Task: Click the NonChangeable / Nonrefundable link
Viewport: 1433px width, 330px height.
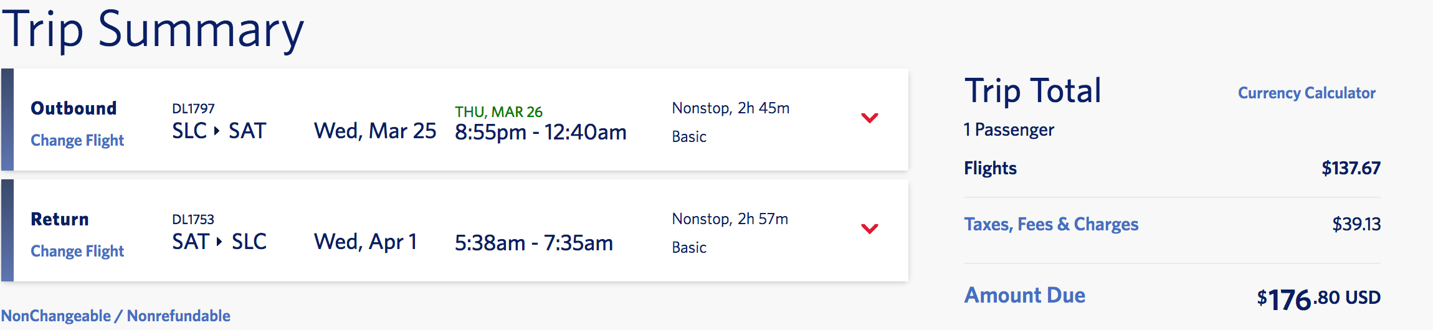Action: [116, 316]
